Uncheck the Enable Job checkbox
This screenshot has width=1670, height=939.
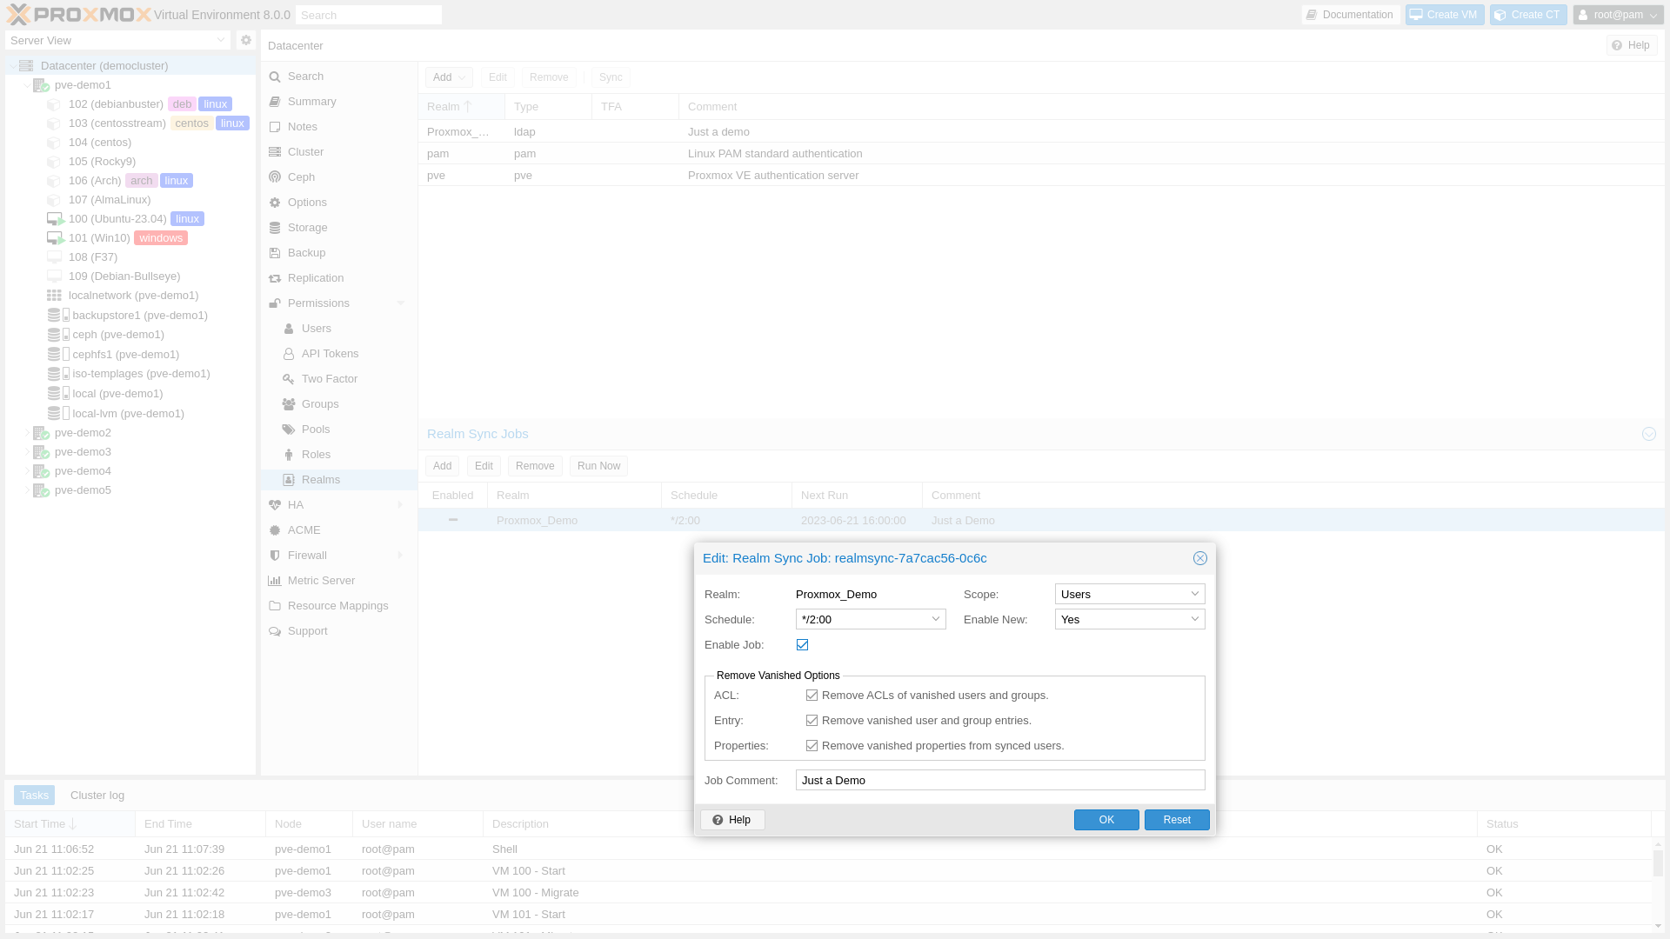pyautogui.click(x=802, y=645)
